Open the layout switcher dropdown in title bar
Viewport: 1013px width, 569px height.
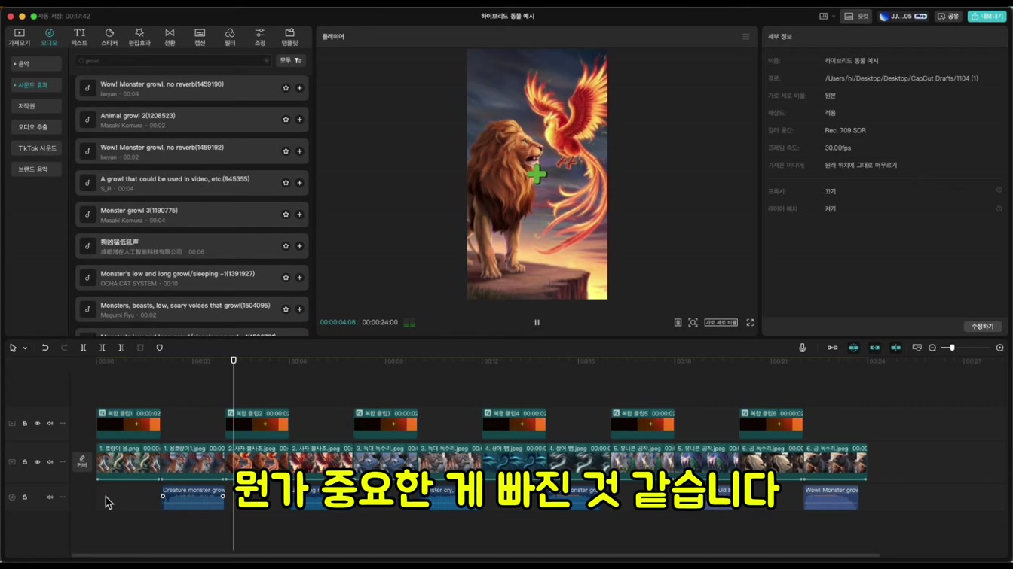[827, 16]
